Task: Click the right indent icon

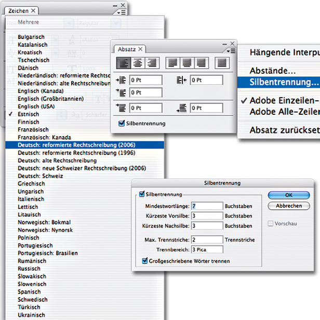Action: click(182, 80)
